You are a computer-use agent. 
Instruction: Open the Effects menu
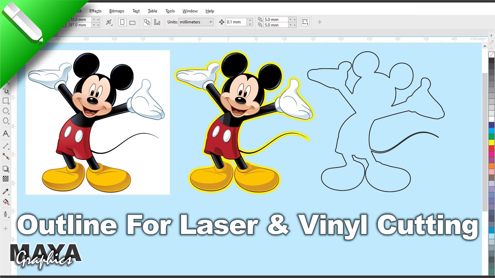point(95,11)
